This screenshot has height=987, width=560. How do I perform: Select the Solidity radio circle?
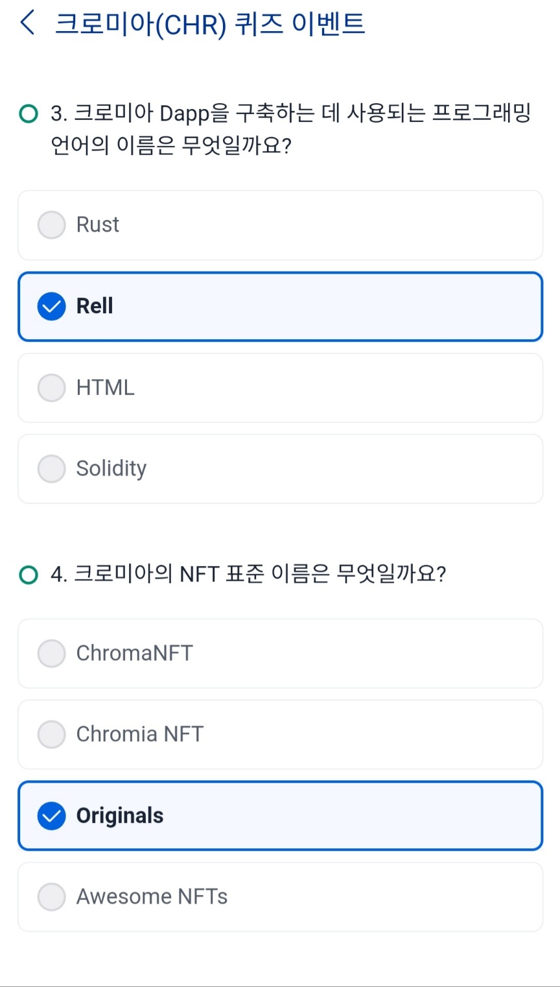coord(52,469)
